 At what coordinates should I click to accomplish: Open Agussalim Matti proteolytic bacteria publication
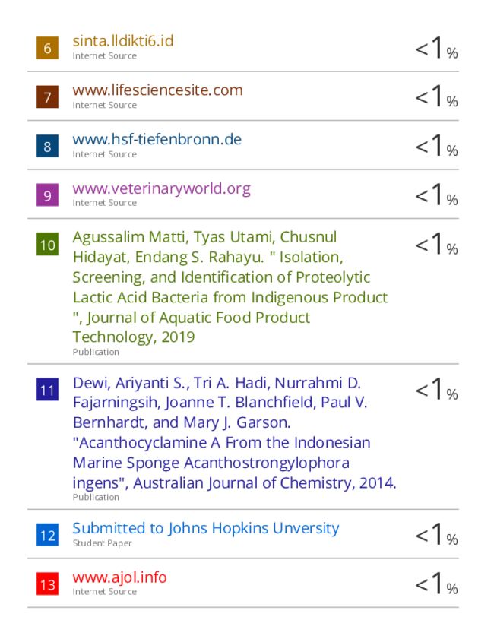click(x=230, y=287)
